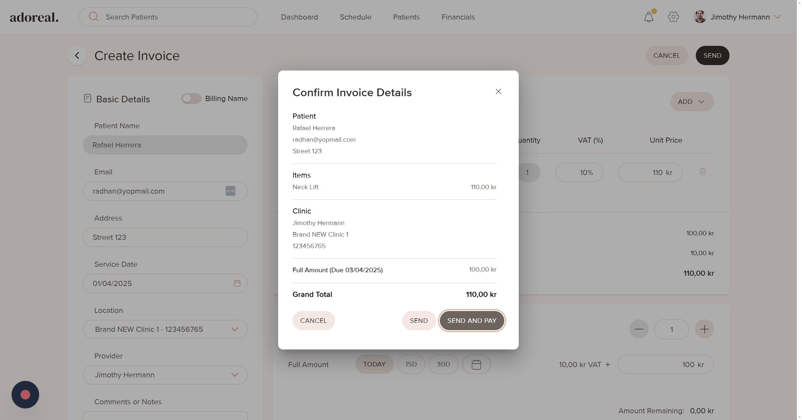The width and height of the screenshot is (802, 420).
Task: Open the ADD items dropdown
Action: [692, 102]
